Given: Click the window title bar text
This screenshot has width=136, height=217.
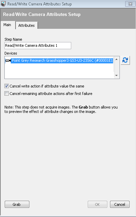Looking at the screenshot, I should pos(39,4).
